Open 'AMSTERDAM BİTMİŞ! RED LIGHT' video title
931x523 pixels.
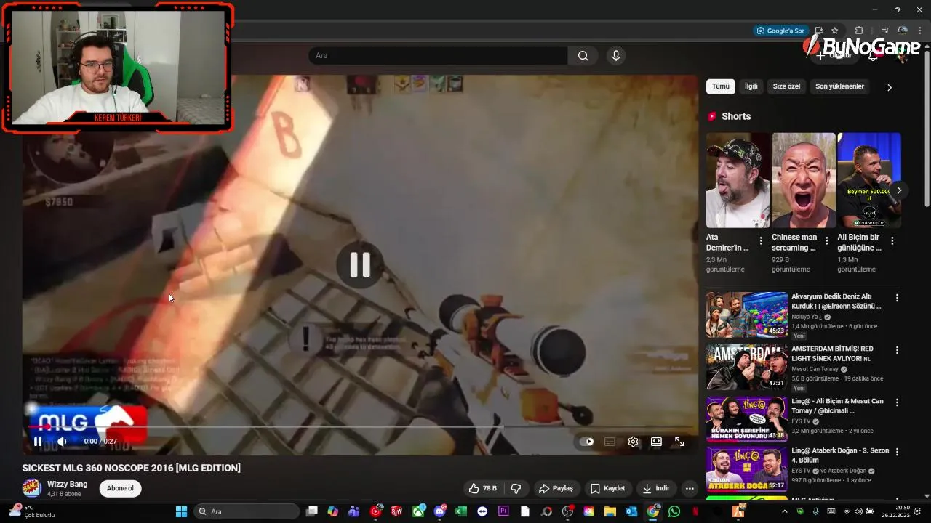832,354
